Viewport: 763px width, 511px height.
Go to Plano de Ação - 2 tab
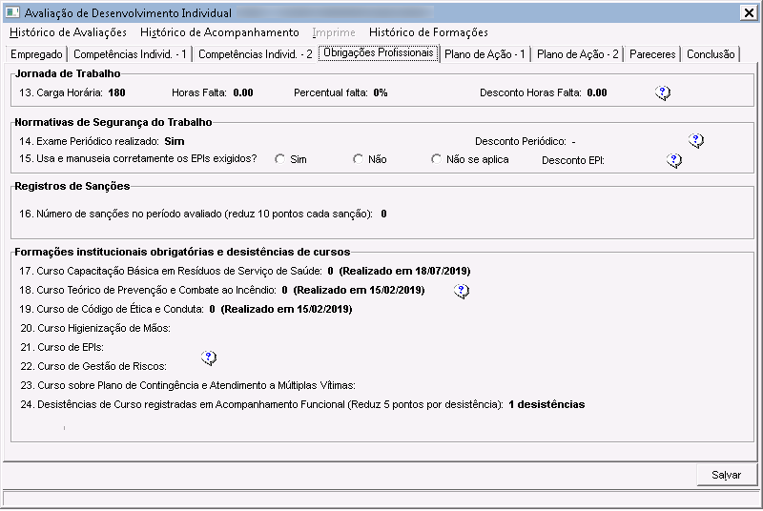click(x=578, y=54)
